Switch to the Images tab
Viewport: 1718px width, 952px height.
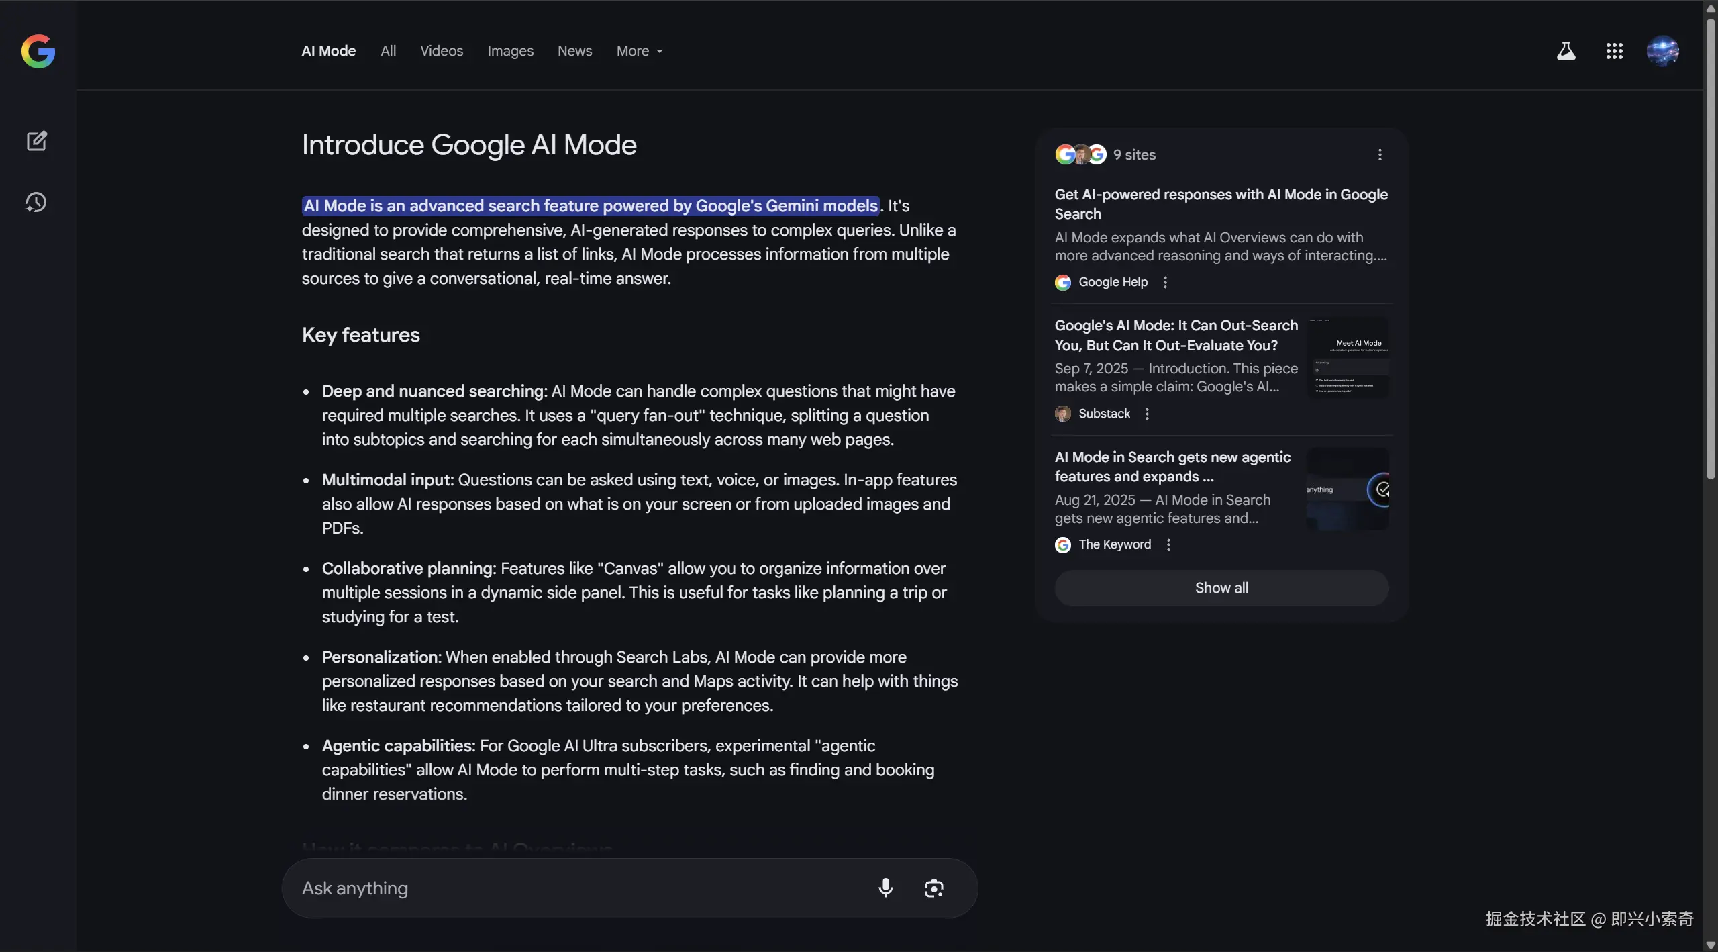pyautogui.click(x=510, y=51)
